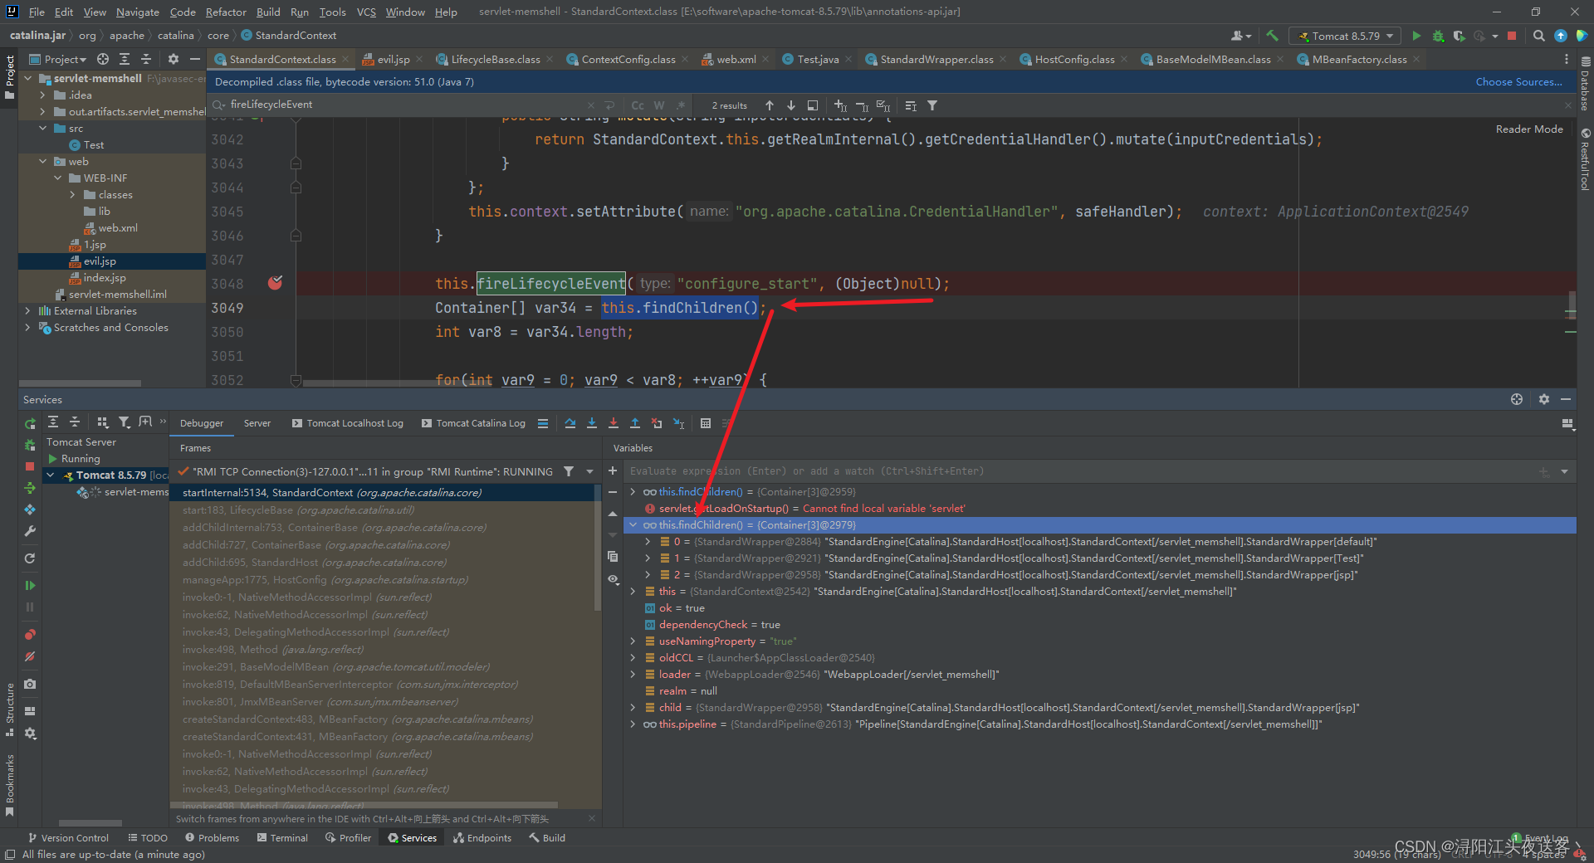The image size is (1594, 863).
Task: Rerun the Tomcat service icon
Action: [30, 424]
